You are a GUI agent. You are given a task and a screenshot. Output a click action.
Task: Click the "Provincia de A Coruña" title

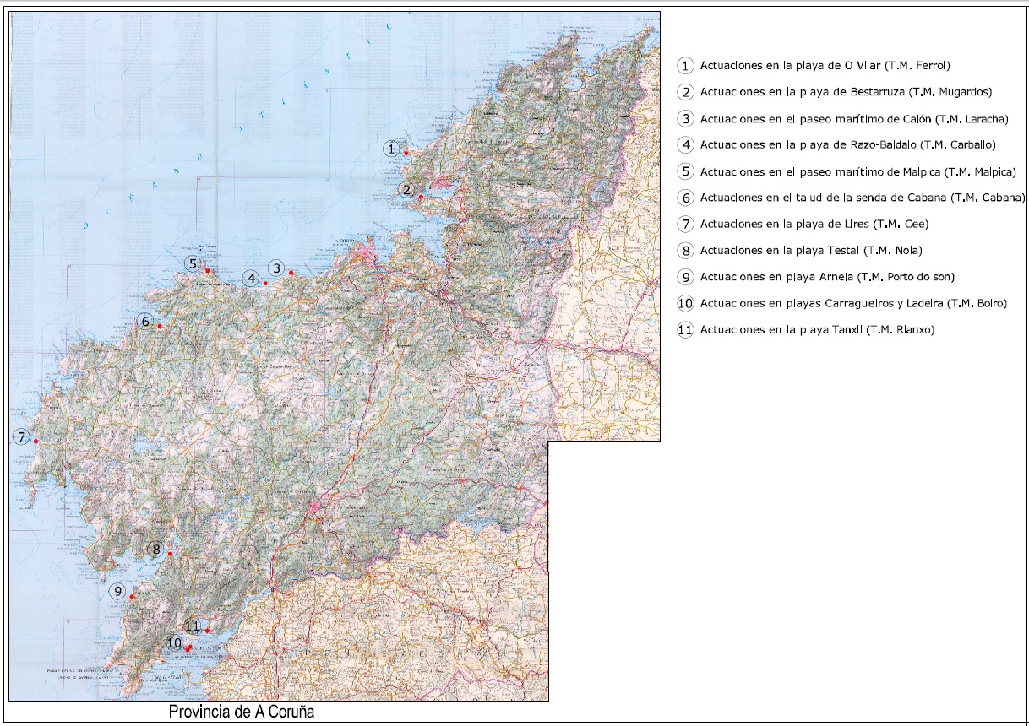pyautogui.click(x=242, y=711)
